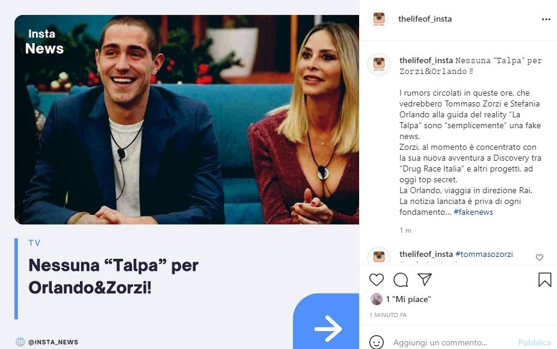View who liked via 1 "Mi piace"
This screenshot has width=557, height=349.
point(408,299)
